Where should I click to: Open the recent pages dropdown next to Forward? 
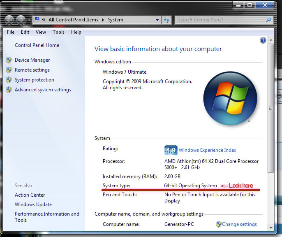pyautogui.click(x=29, y=20)
